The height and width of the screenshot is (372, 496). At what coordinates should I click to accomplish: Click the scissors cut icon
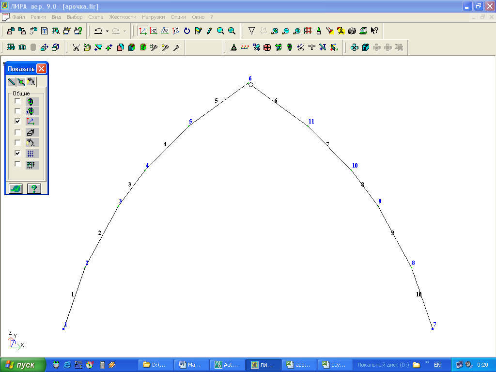click(x=76, y=47)
